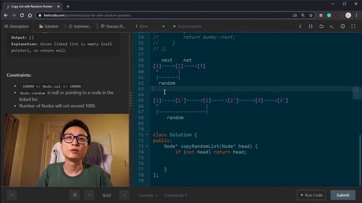Click the first colored extension icon
The width and height of the screenshot is (362, 203).
click(321, 15)
